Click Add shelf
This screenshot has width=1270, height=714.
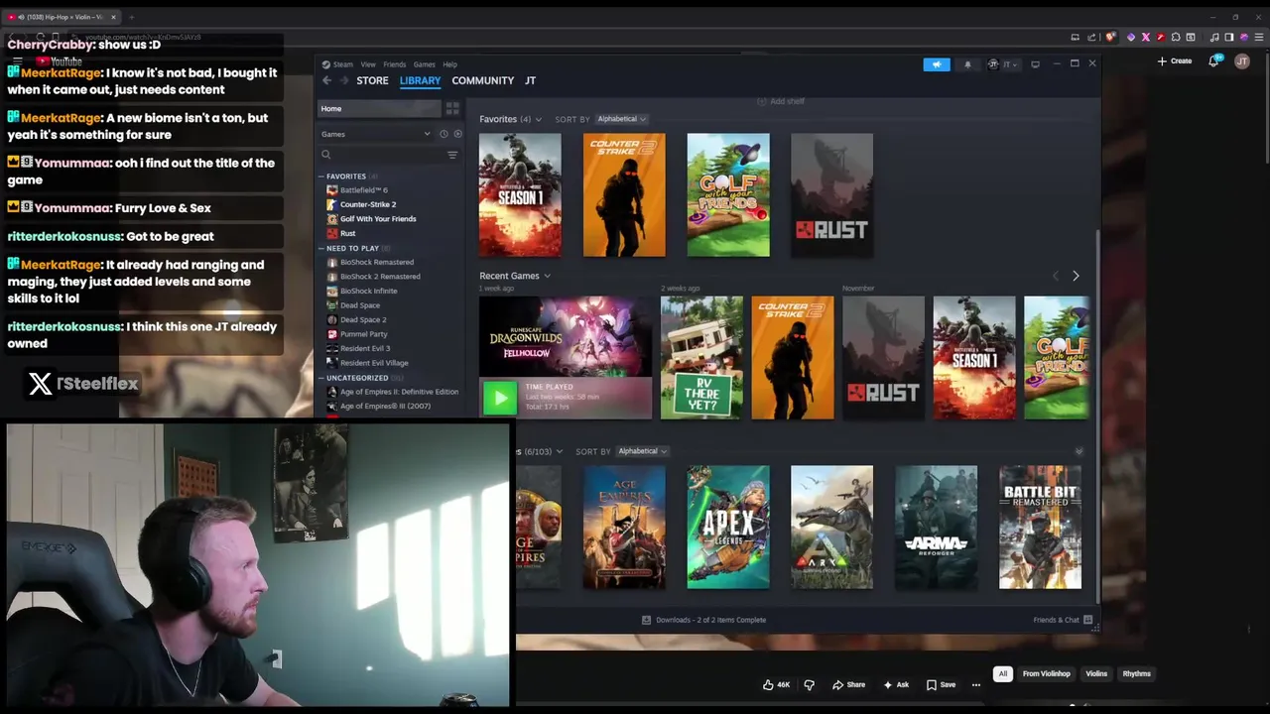point(781,101)
